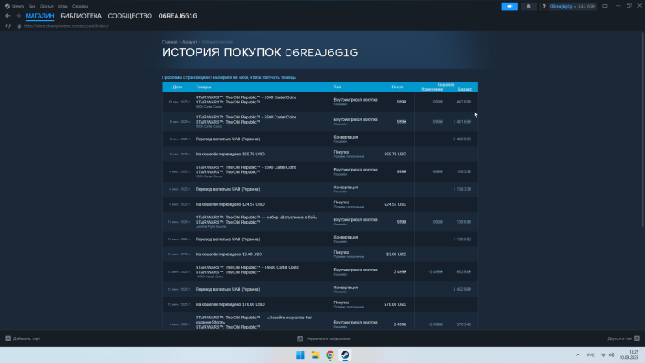This screenshot has height=363, width=645.
Task: Expand the 06reaj6g1g account dropdown
Action: pos(572,6)
